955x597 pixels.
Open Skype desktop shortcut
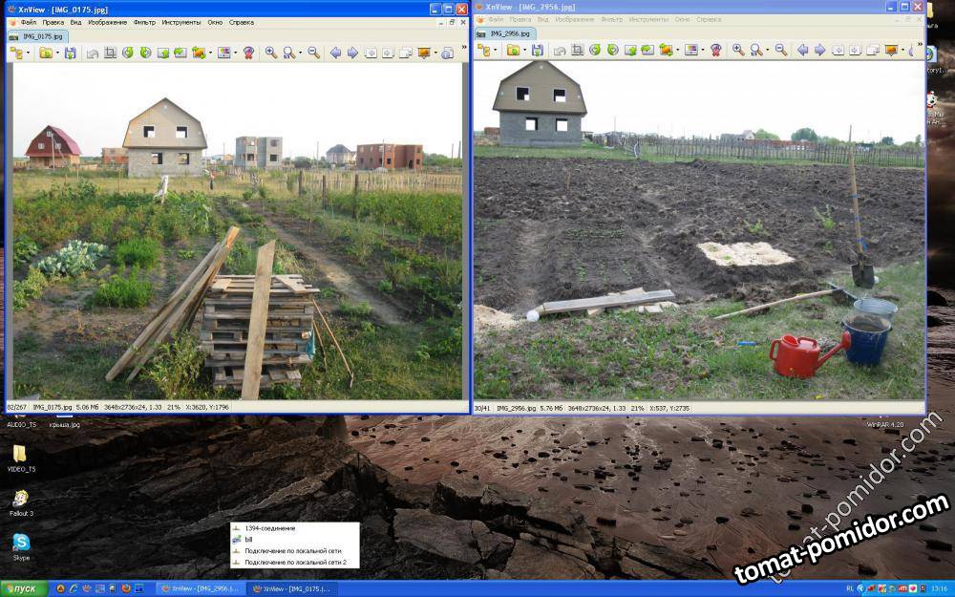click(x=21, y=544)
